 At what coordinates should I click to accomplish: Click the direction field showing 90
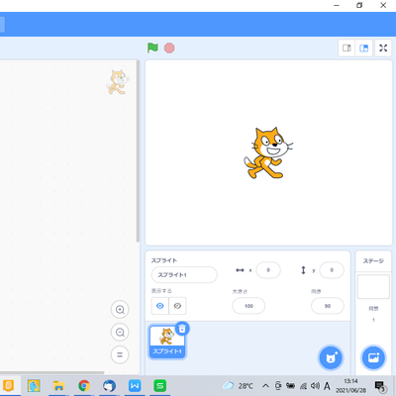coord(328,306)
